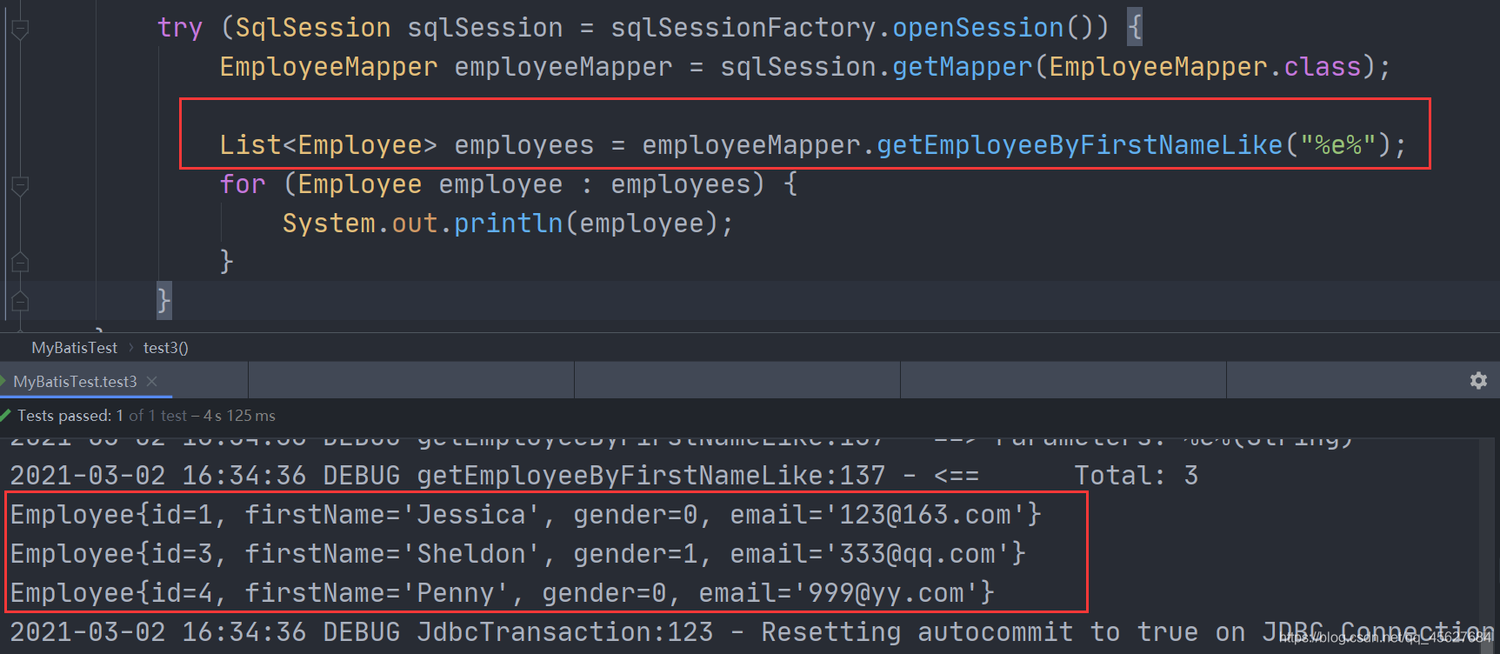Click the for loop closing fold marker
This screenshot has height=654, width=1500.
[20, 262]
